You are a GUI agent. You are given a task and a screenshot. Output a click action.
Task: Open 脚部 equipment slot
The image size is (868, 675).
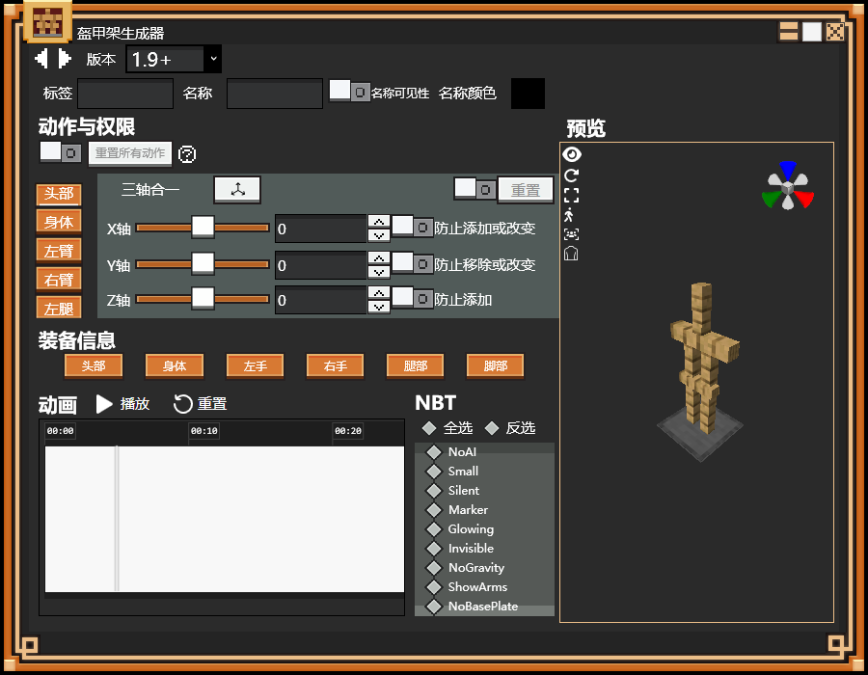496,366
